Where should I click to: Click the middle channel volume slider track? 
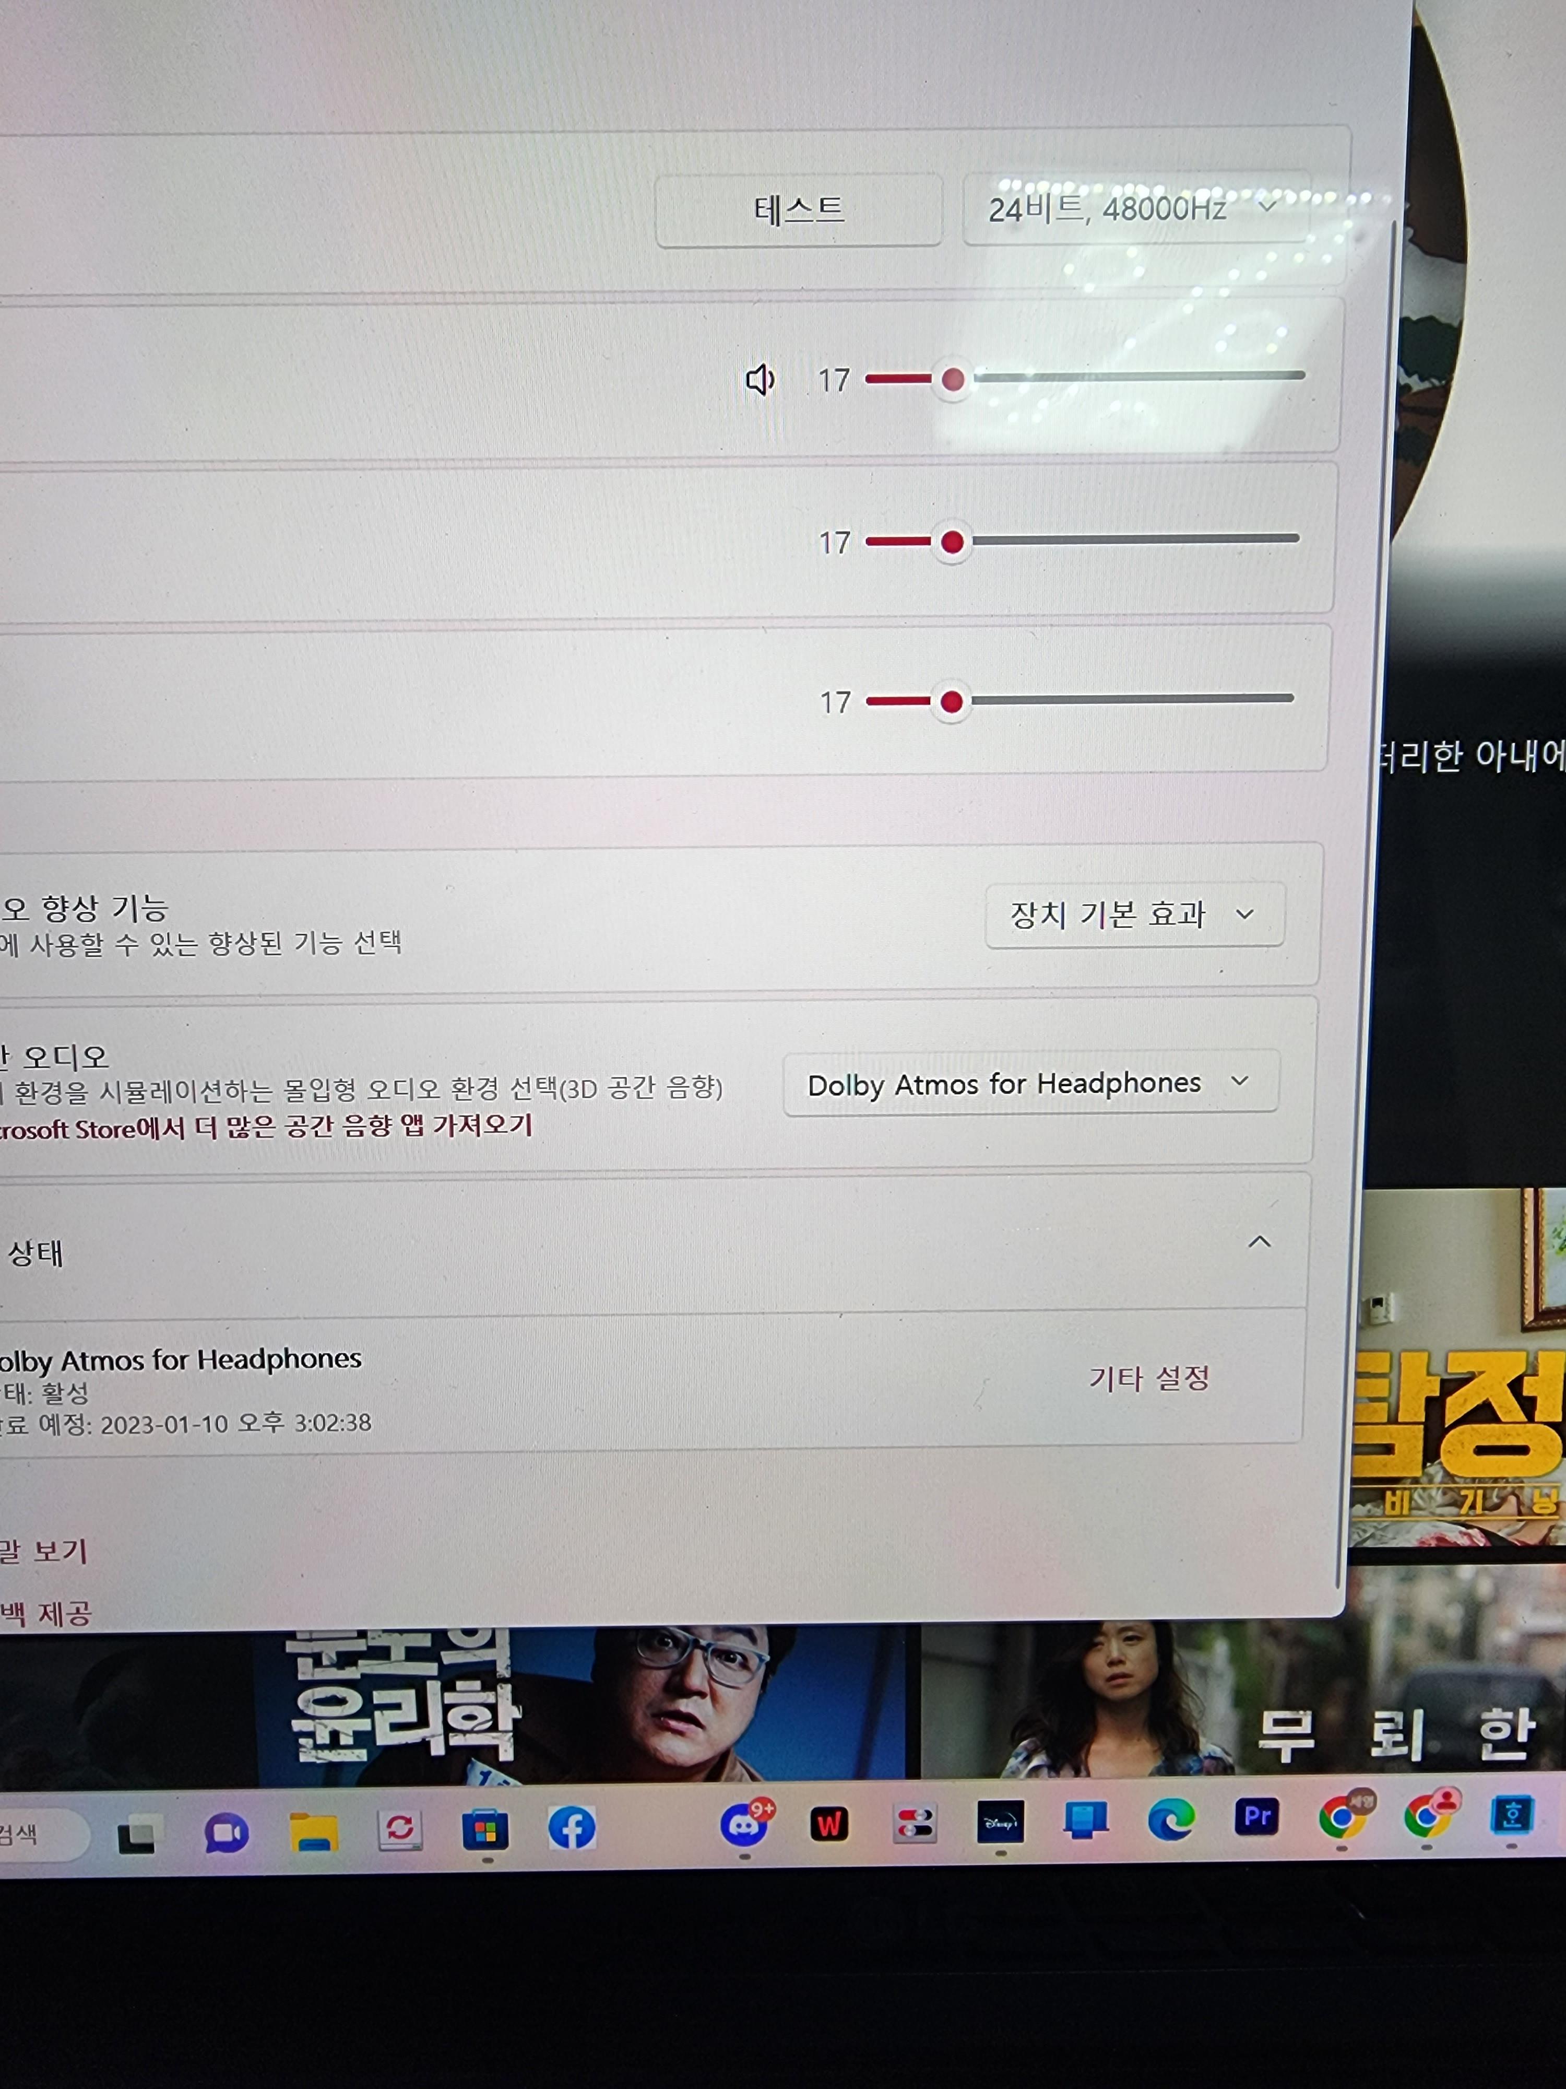(x=1082, y=540)
